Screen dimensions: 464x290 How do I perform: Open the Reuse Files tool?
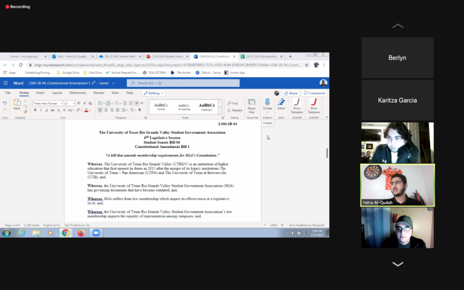(x=251, y=106)
